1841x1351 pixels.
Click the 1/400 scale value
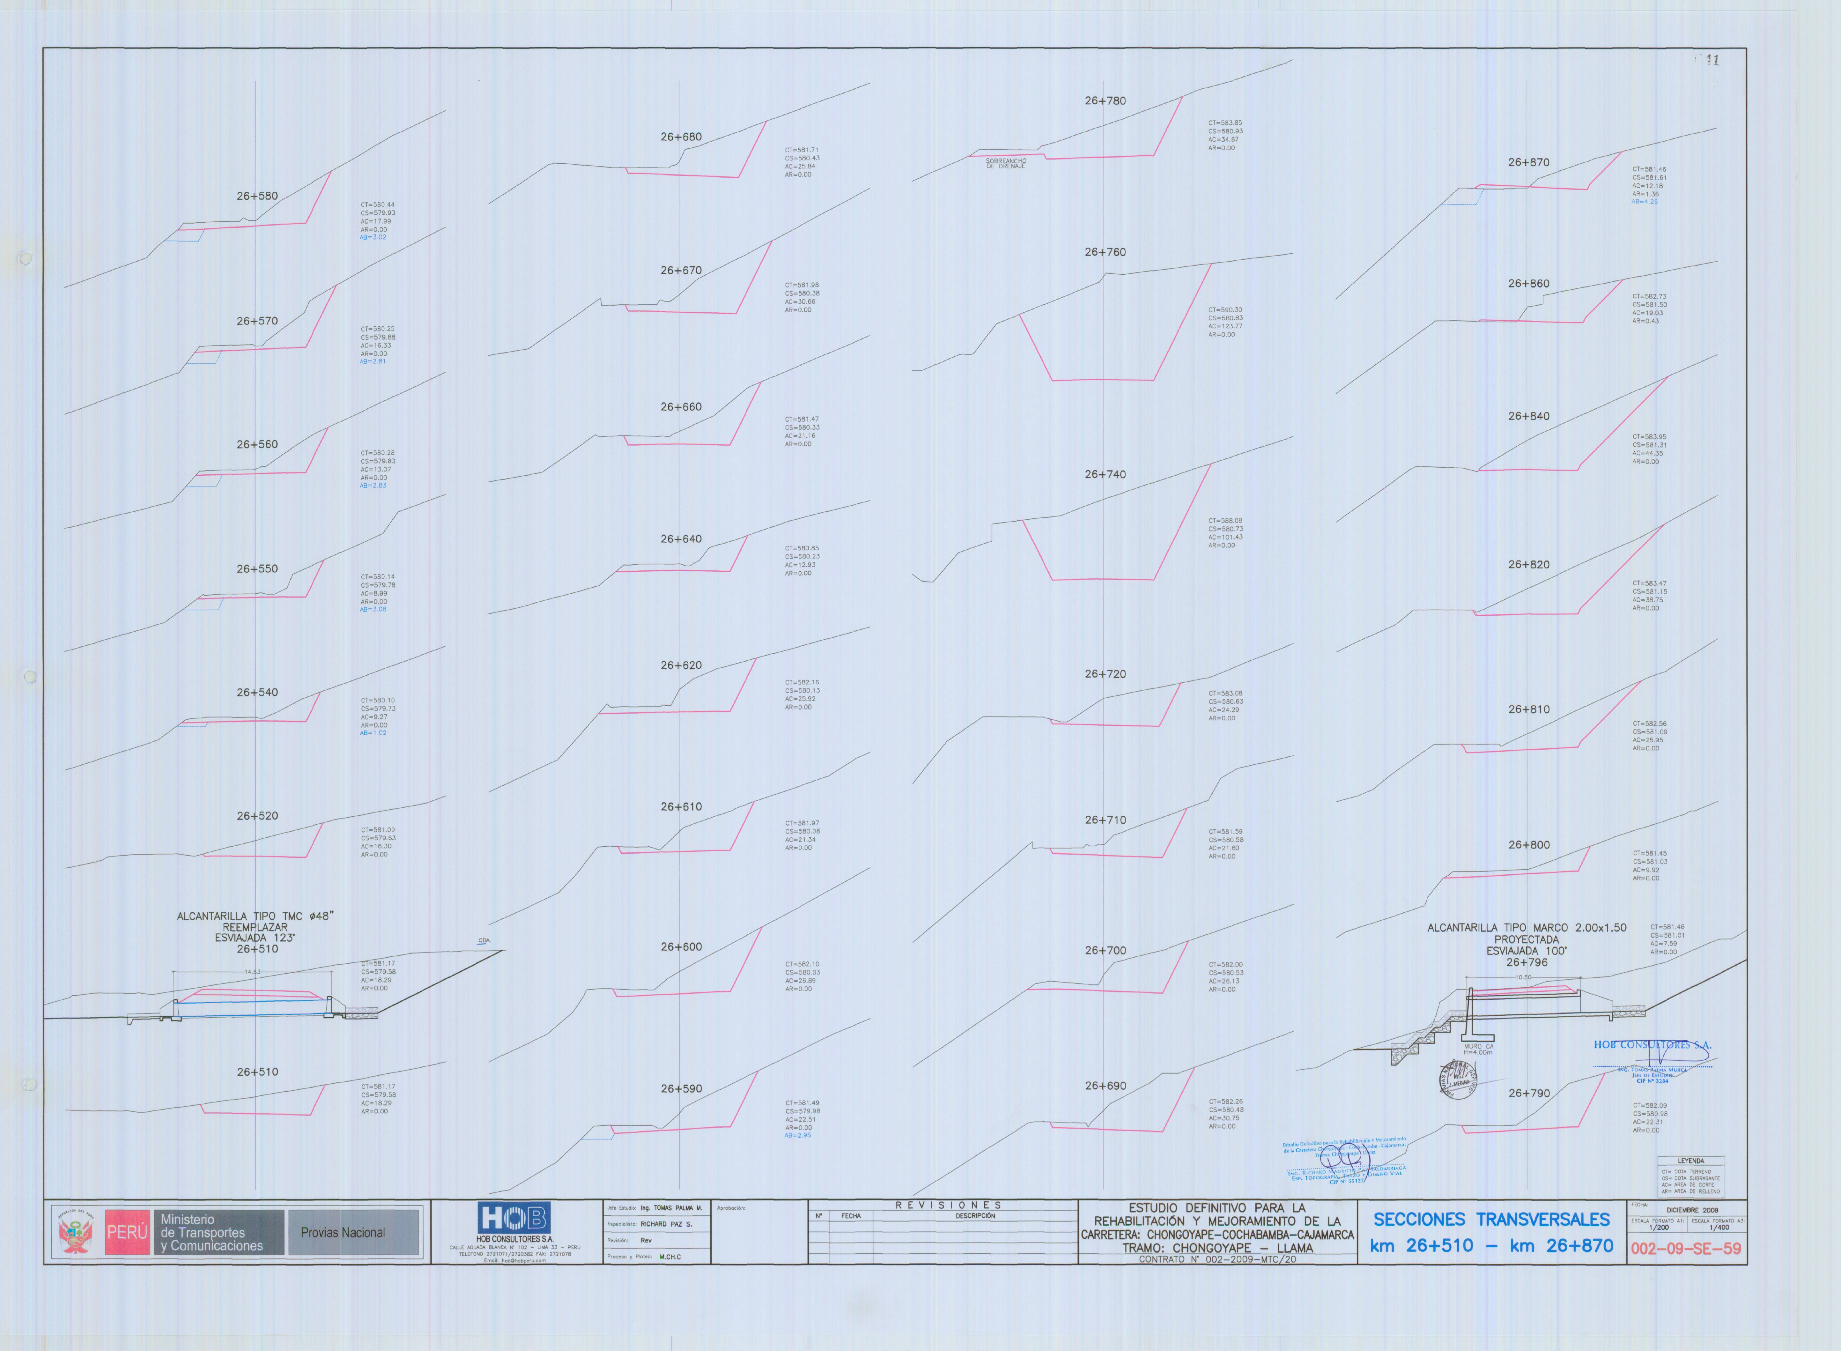click(x=1719, y=1228)
